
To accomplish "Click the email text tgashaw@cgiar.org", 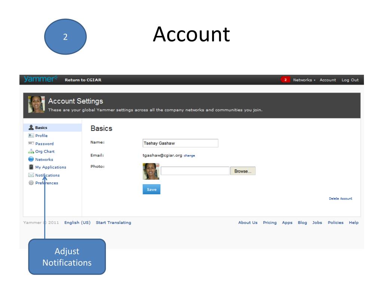I will point(162,155).
